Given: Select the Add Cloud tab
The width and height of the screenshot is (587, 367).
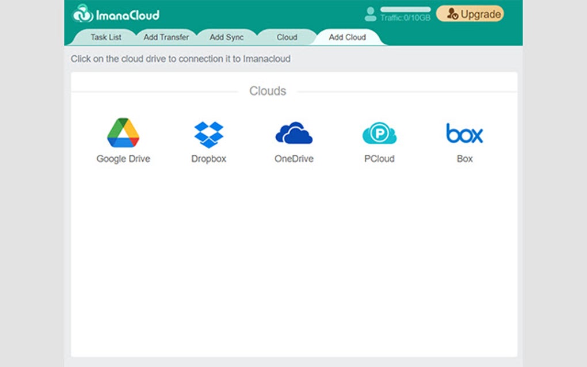Looking at the screenshot, I should point(348,37).
